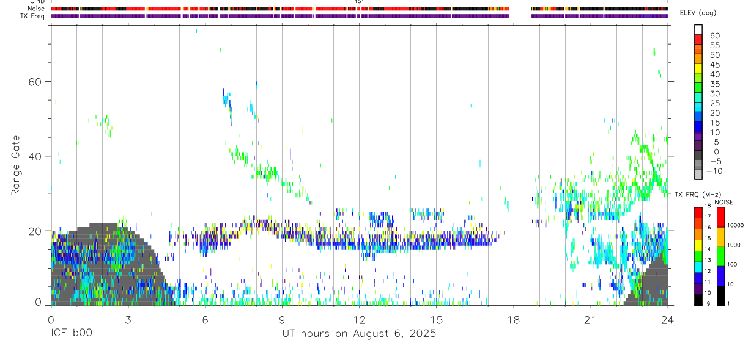This screenshot has height=346, width=751.
Task: Select the black TX FRQ swatch between 10 and 9
Action: (x=698, y=299)
